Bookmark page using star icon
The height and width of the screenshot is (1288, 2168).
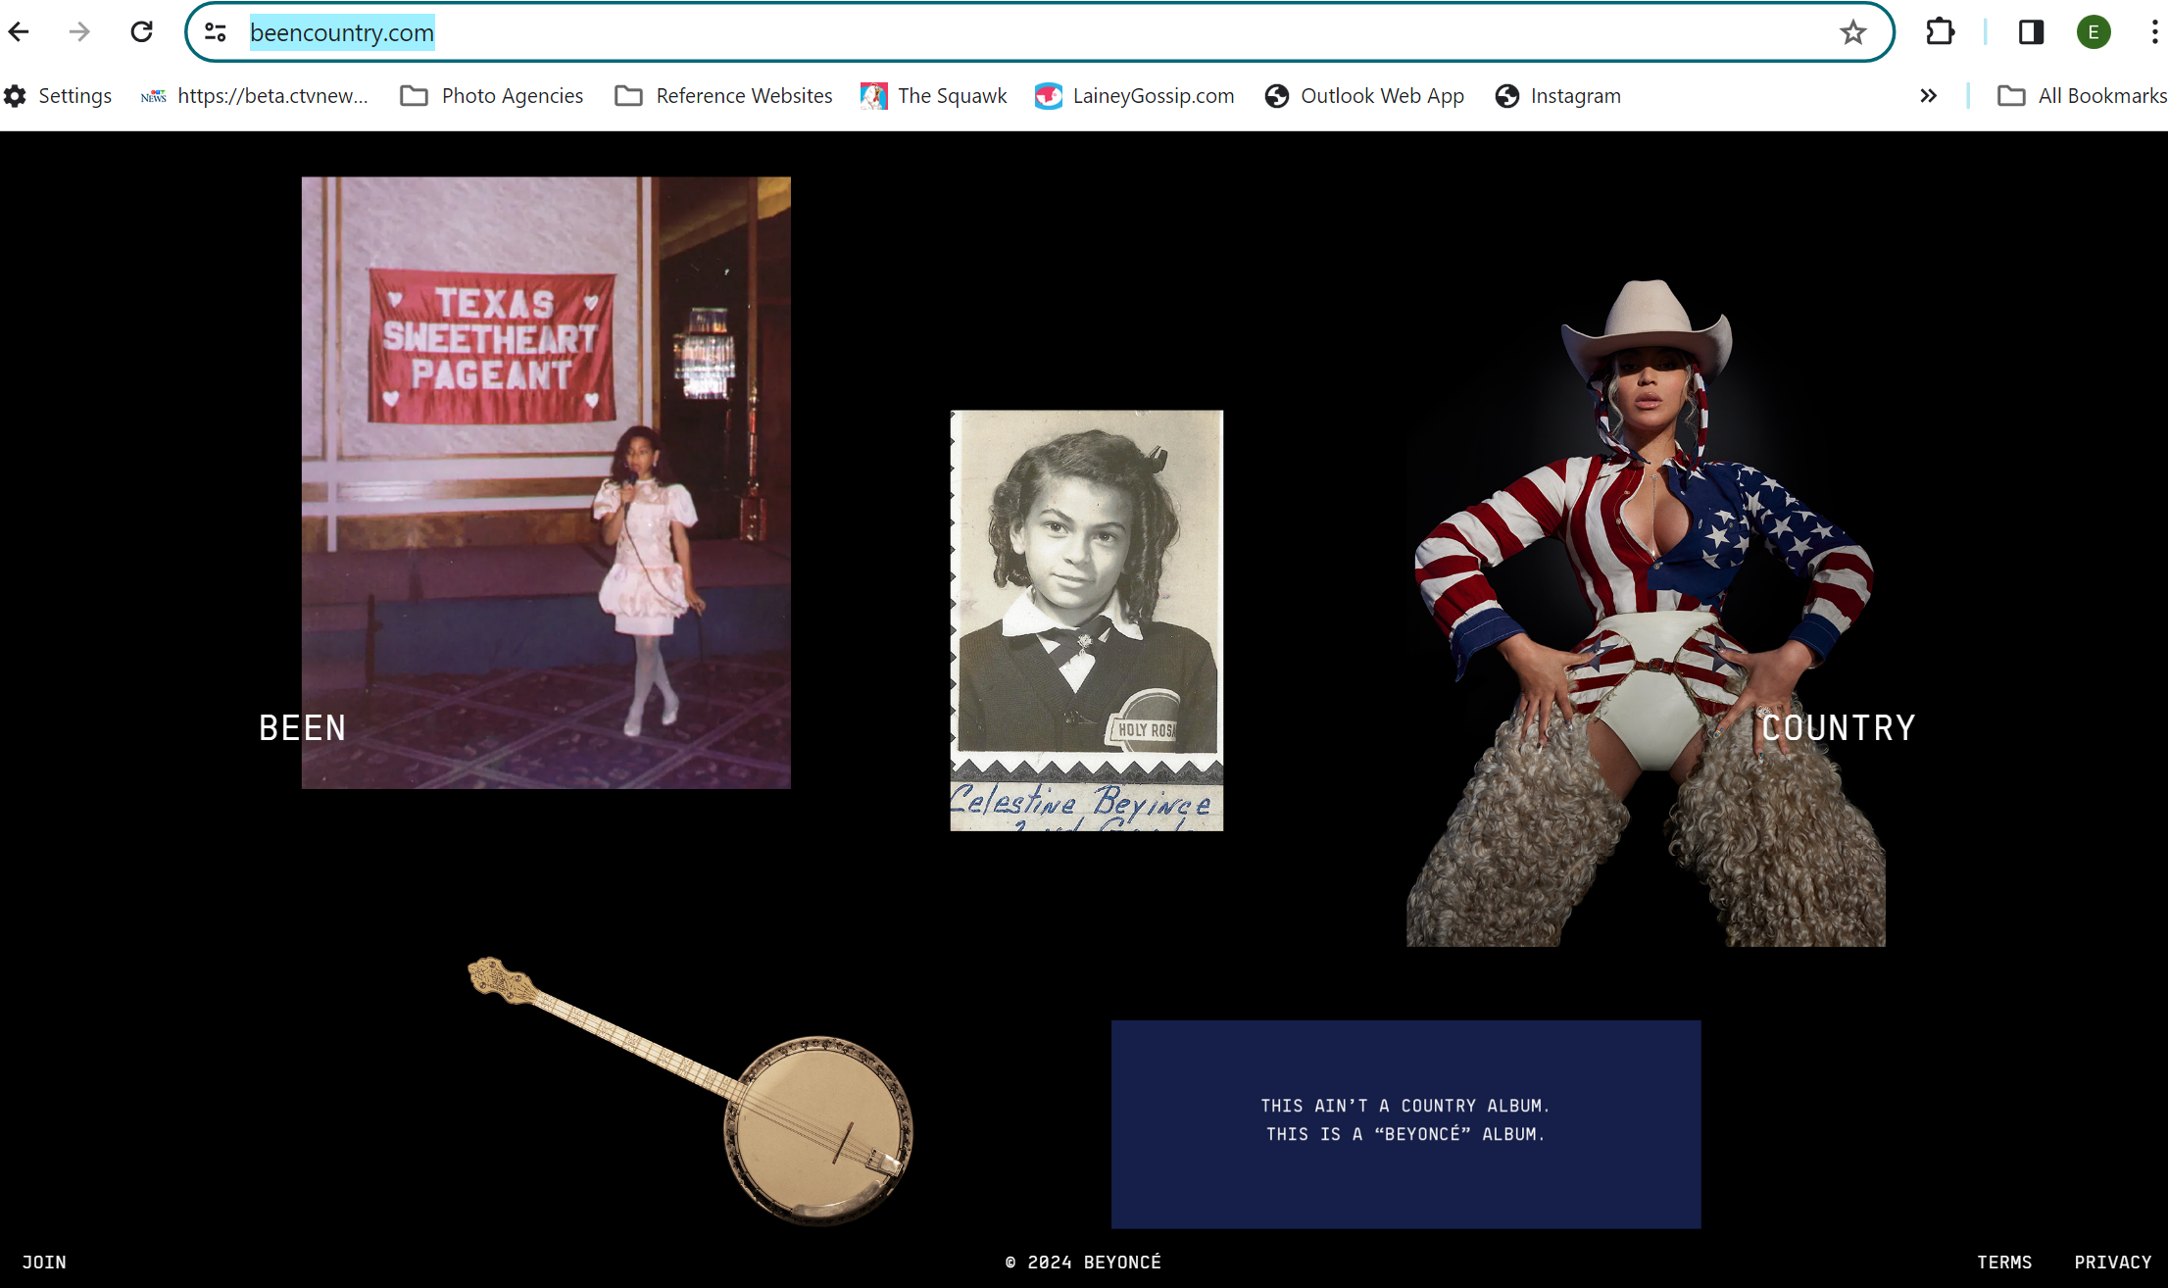coord(1852,32)
